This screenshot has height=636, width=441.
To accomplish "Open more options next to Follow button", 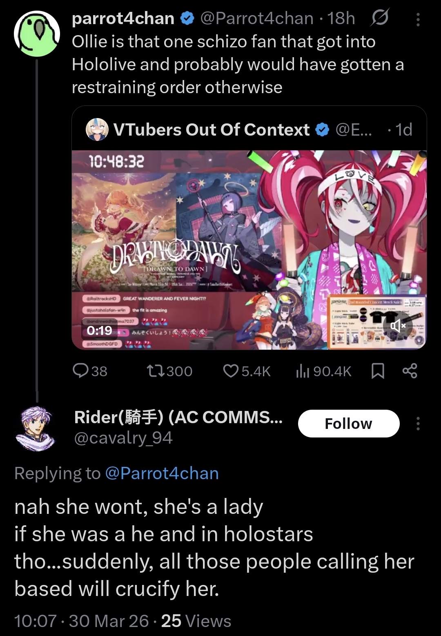I will coord(418,424).
